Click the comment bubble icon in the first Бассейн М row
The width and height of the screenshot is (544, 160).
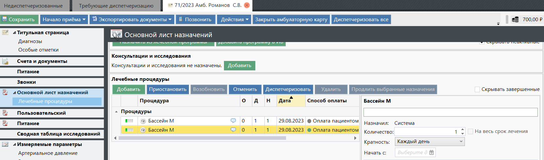233,121
